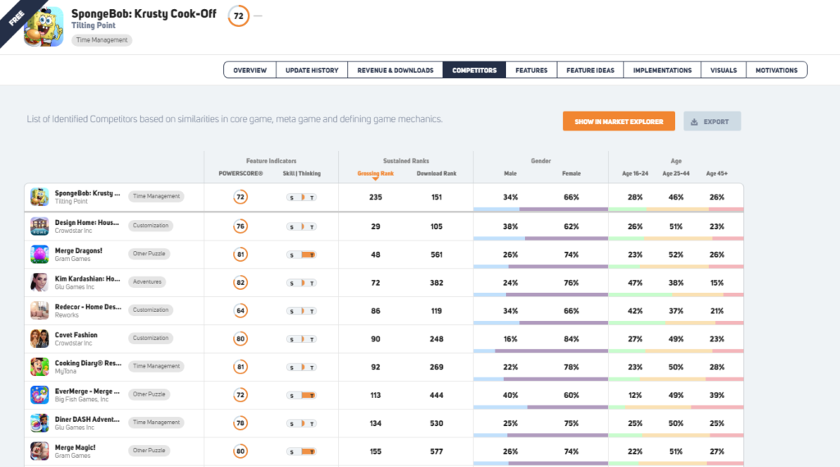
Task: Click the Merge Magic! game icon
Action: pyautogui.click(x=39, y=451)
